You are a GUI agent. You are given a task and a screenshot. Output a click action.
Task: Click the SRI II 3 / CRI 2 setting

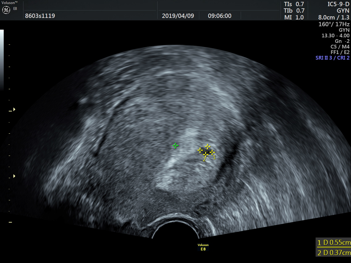(332, 58)
